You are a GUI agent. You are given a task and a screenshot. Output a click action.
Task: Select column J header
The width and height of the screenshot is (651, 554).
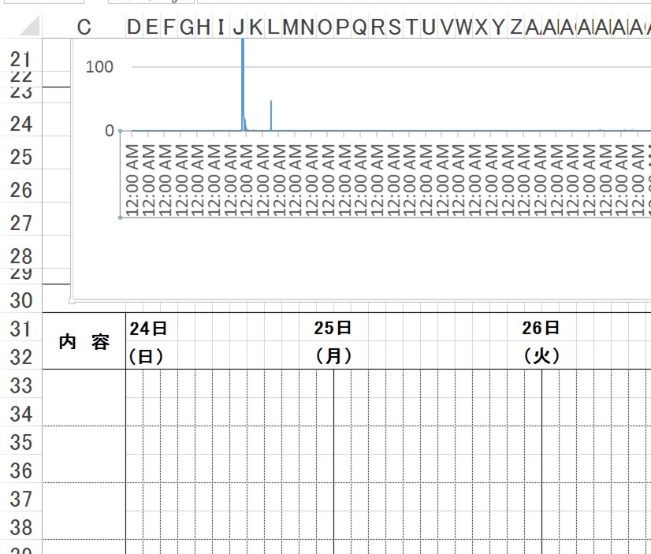pos(238,28)
